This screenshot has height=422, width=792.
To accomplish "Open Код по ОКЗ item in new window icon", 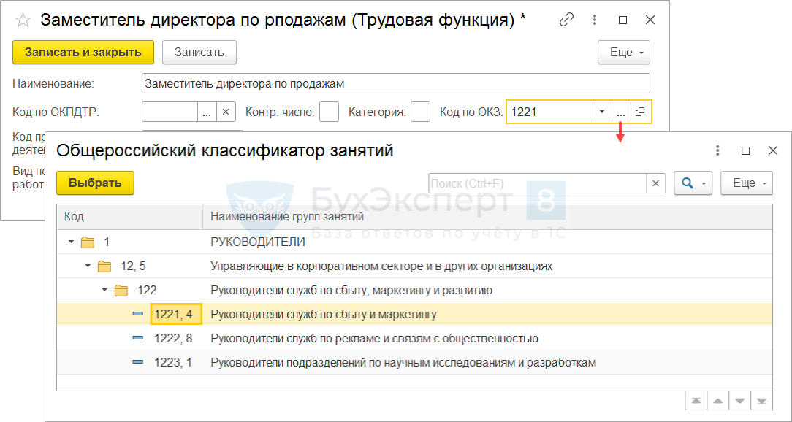I will pos(640,112).
